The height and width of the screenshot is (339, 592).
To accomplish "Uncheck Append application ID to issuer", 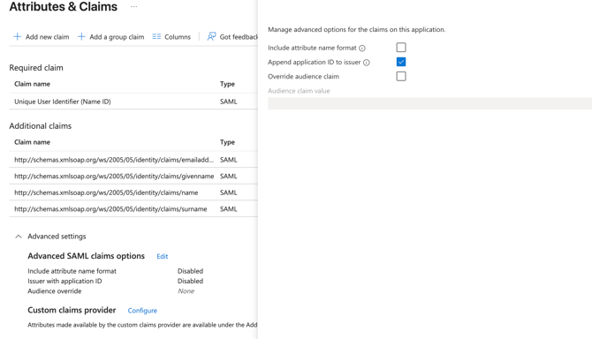I will [401, 62].
